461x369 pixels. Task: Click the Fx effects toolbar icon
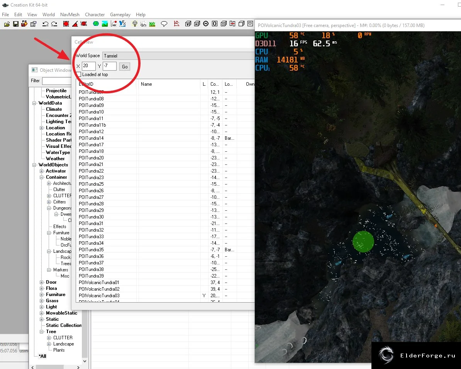pos(123,24)
